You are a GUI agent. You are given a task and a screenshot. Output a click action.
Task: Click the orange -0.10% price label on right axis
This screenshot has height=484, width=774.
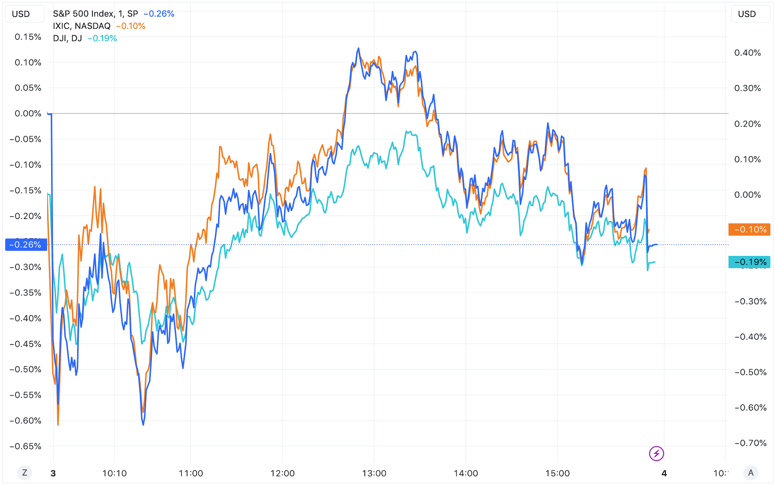click(x=749, y=230)
